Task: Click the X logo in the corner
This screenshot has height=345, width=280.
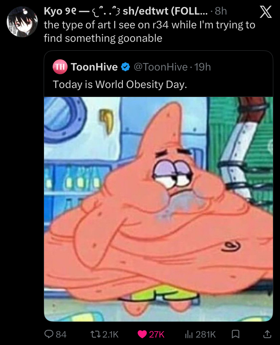Action: point(265,14)
